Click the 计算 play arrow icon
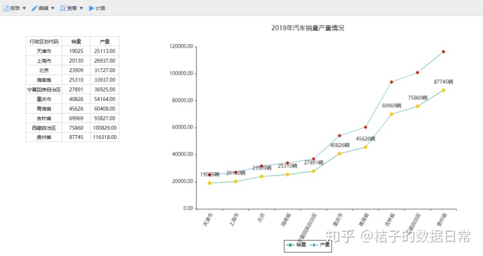 click(x=91, y=8)
